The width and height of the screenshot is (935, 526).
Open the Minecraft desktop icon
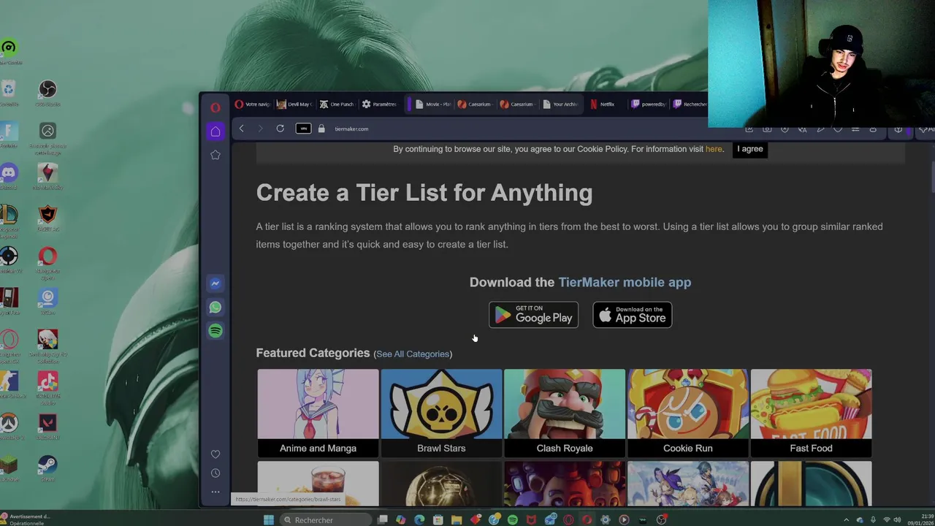[9, 468]
